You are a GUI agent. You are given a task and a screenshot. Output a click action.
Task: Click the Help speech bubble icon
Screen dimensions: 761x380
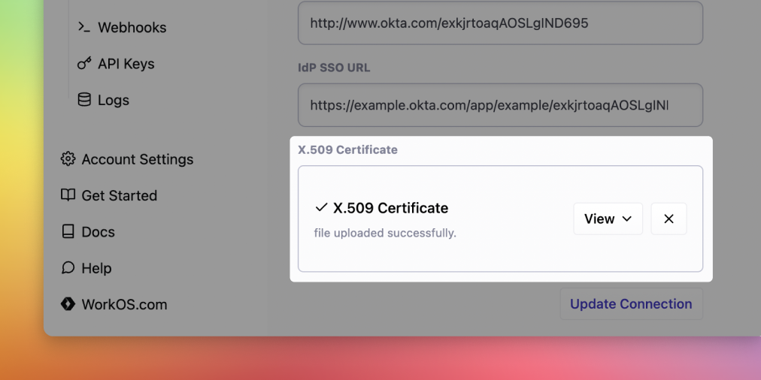[68, 268]
